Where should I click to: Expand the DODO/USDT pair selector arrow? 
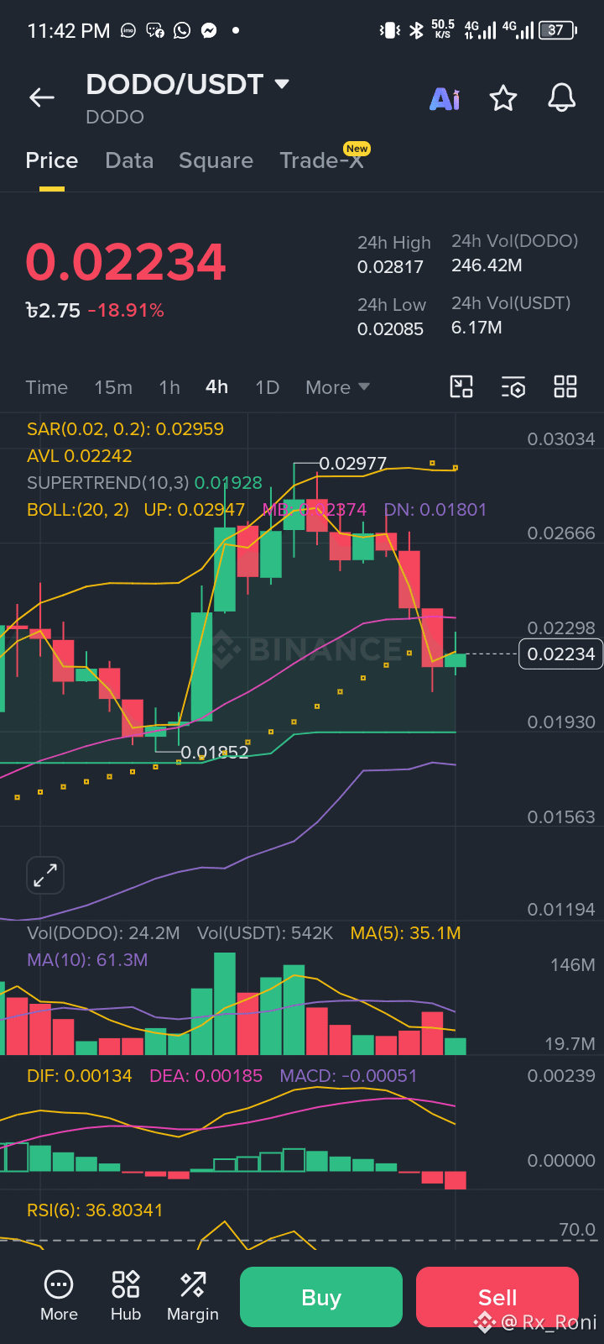[282, 84]
